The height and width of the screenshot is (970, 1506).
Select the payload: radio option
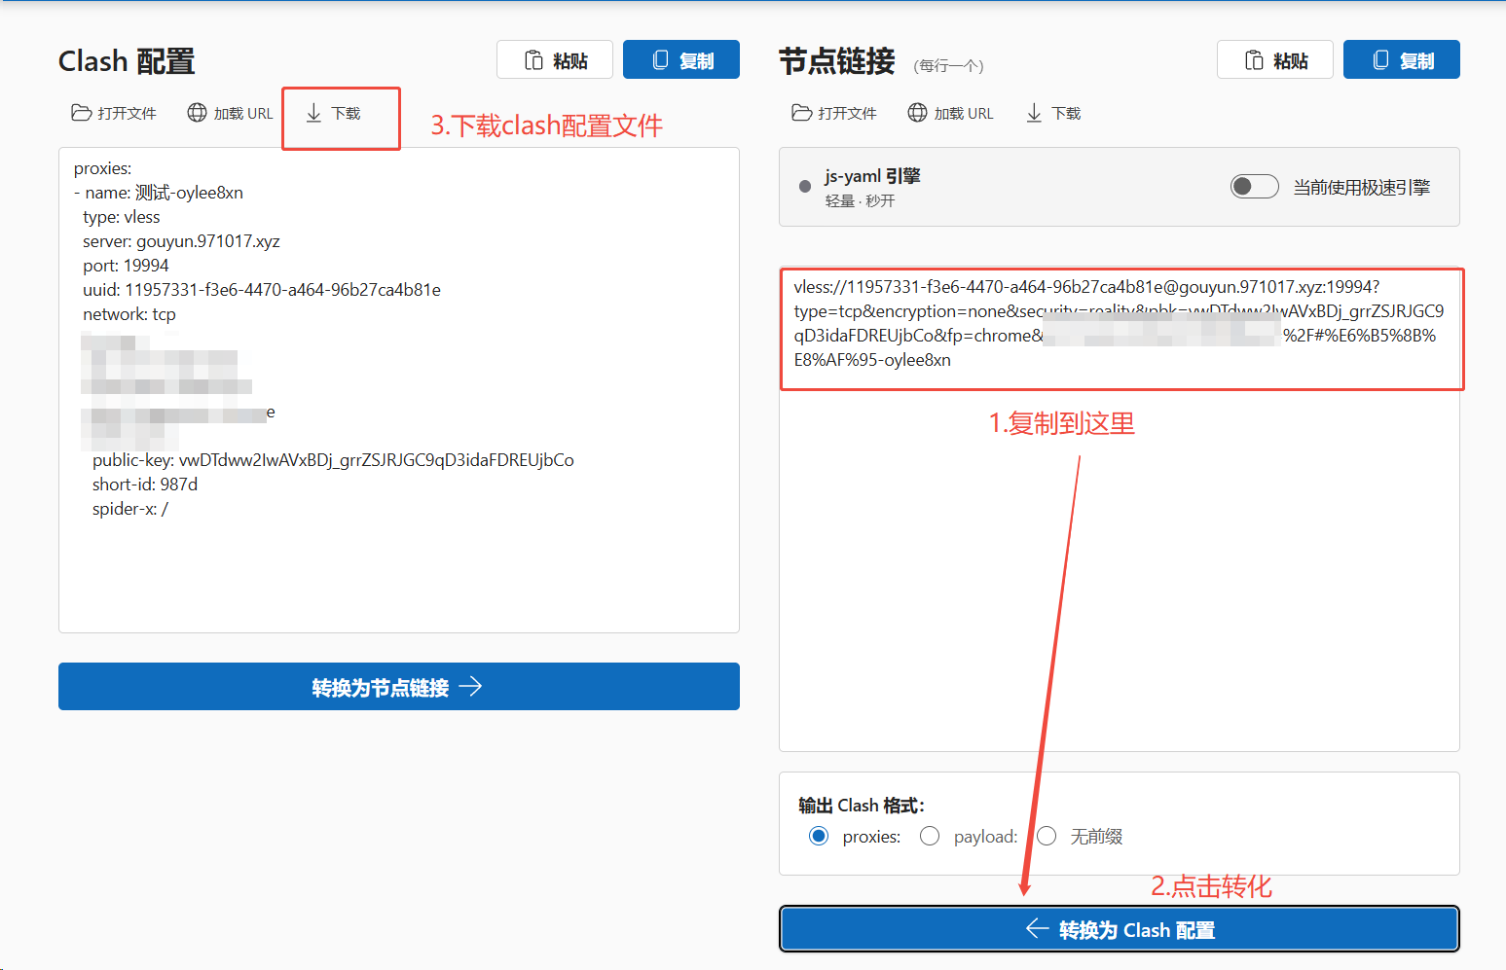pyautogui.click(x=930, y=837)
